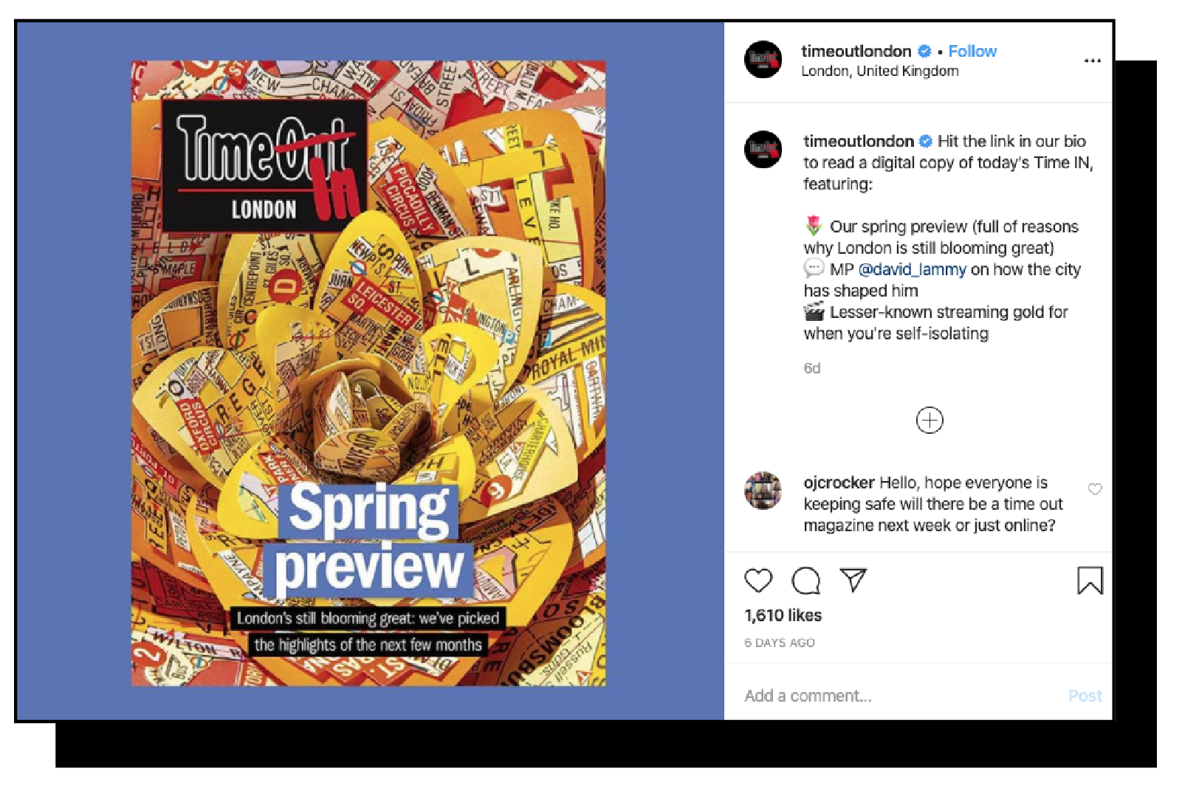Open the London, United Kingdom location link
Screen dimensions: 1182x785
pyautogui.click(x=880, y=72)
